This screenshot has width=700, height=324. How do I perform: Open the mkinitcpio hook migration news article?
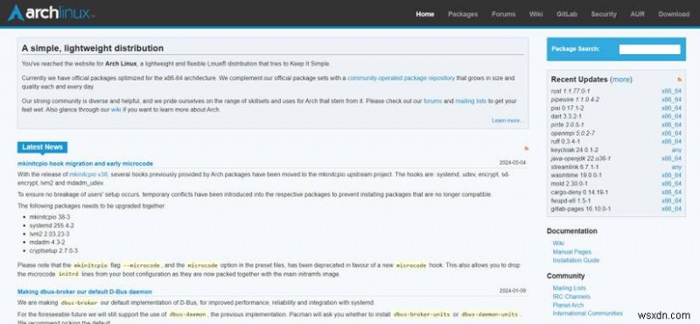[x=85, y=164]
